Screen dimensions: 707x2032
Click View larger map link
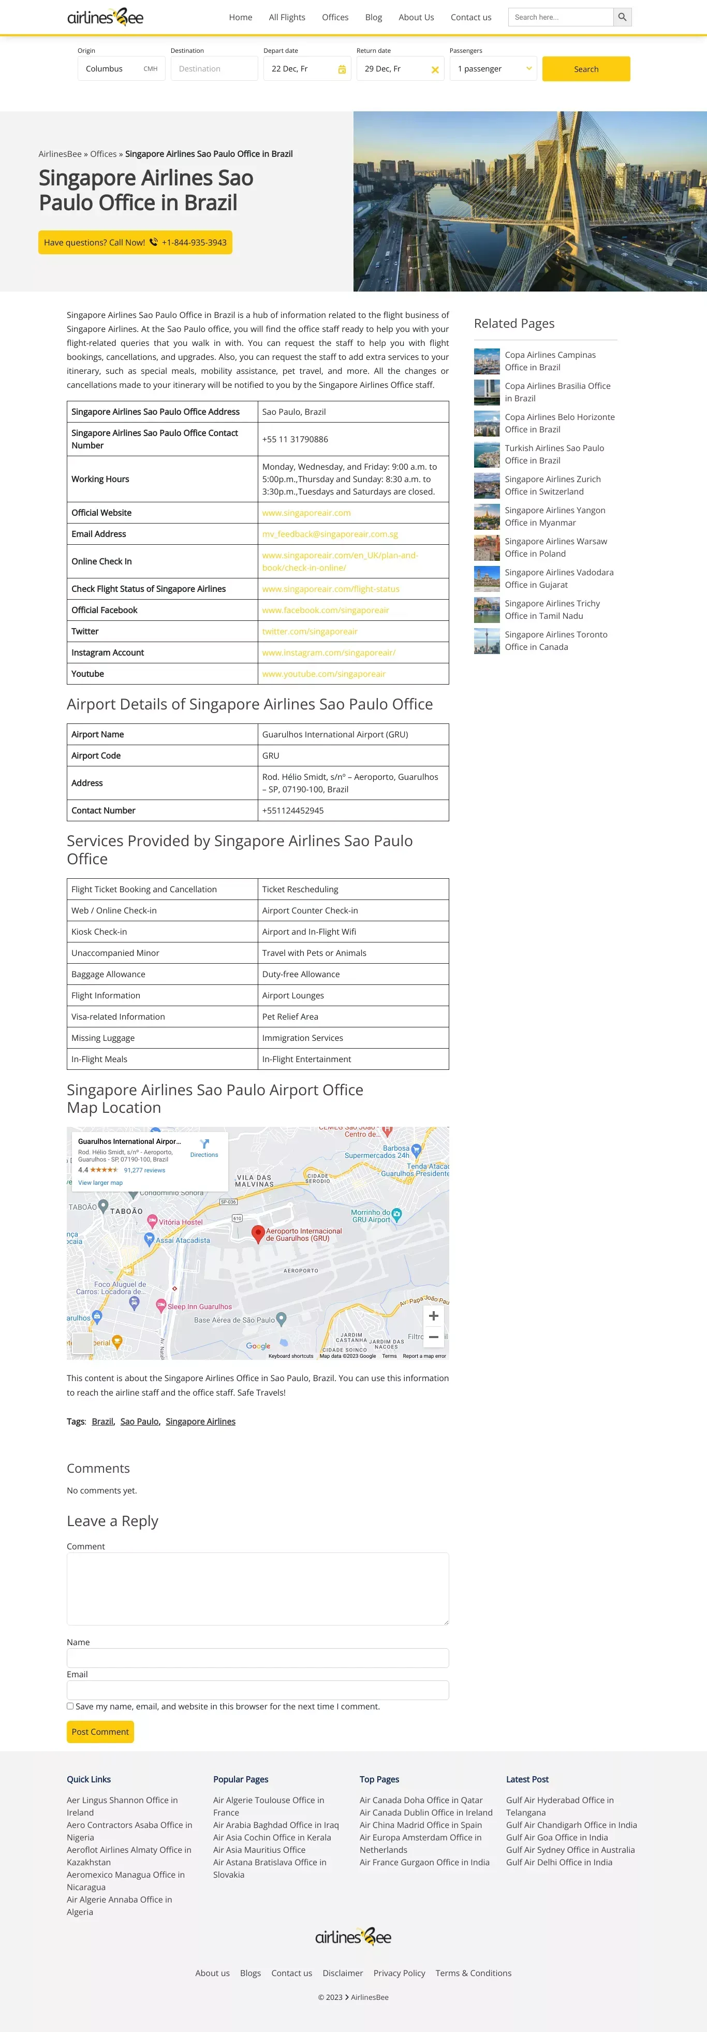click(x=100, y=1182)
